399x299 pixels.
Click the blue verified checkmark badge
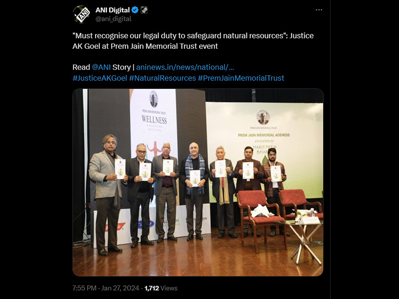(135, 10)
